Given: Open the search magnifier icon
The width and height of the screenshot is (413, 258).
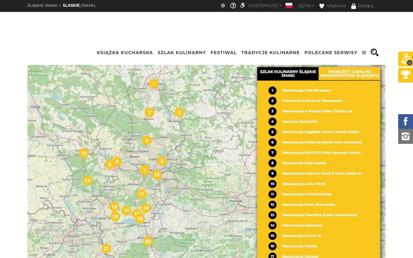Looking at the screenshot, I should tap(375, 52).
